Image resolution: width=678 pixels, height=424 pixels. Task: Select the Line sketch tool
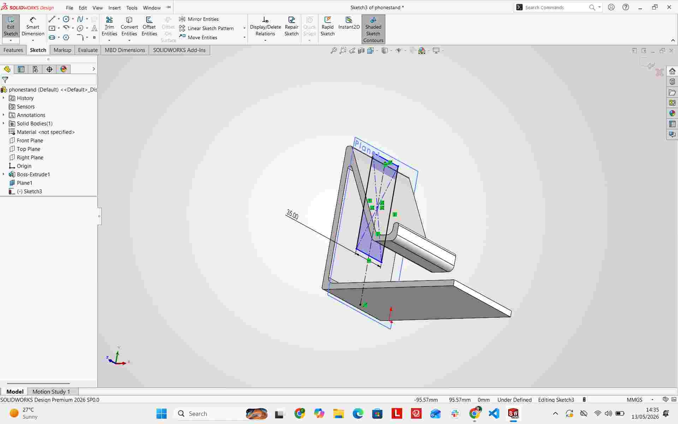(52, 19)
